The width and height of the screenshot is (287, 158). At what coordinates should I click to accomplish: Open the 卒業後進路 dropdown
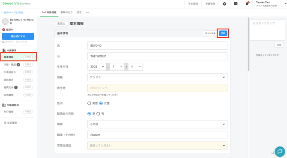click(x=157, y=146)
